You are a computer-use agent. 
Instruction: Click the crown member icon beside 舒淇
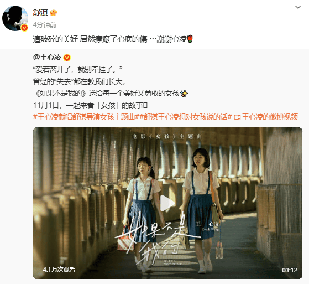pyautogui.click(x=54, y=13)
